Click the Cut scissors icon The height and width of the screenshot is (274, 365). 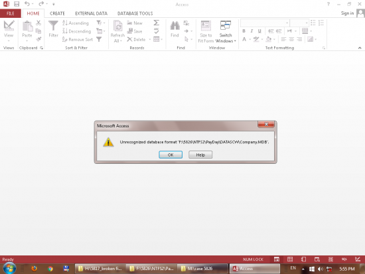click(x=38, y=23)
